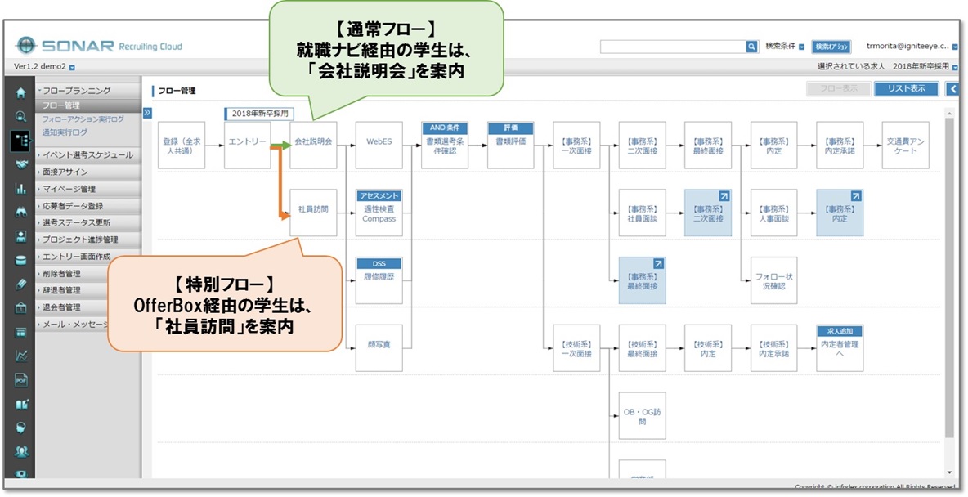Click the 検索オプション button
Screen dimensions: 968x497
click(831, 47)
